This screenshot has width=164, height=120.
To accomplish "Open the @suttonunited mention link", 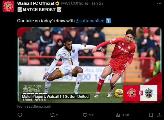I will click(90, 21).
